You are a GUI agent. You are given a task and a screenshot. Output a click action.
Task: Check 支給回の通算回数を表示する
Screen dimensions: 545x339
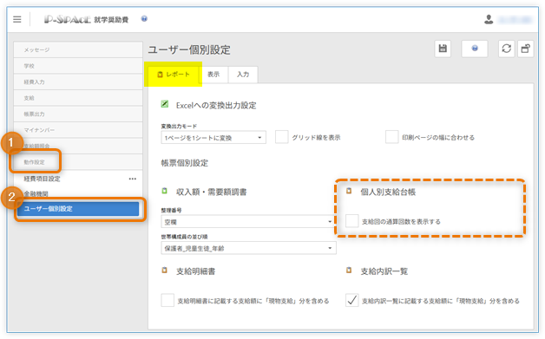tap(351, 221)
